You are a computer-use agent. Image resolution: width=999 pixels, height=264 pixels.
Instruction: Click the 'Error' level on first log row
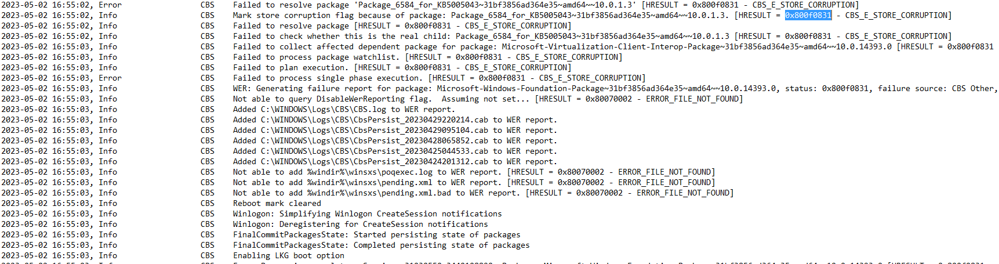point(110,5)
